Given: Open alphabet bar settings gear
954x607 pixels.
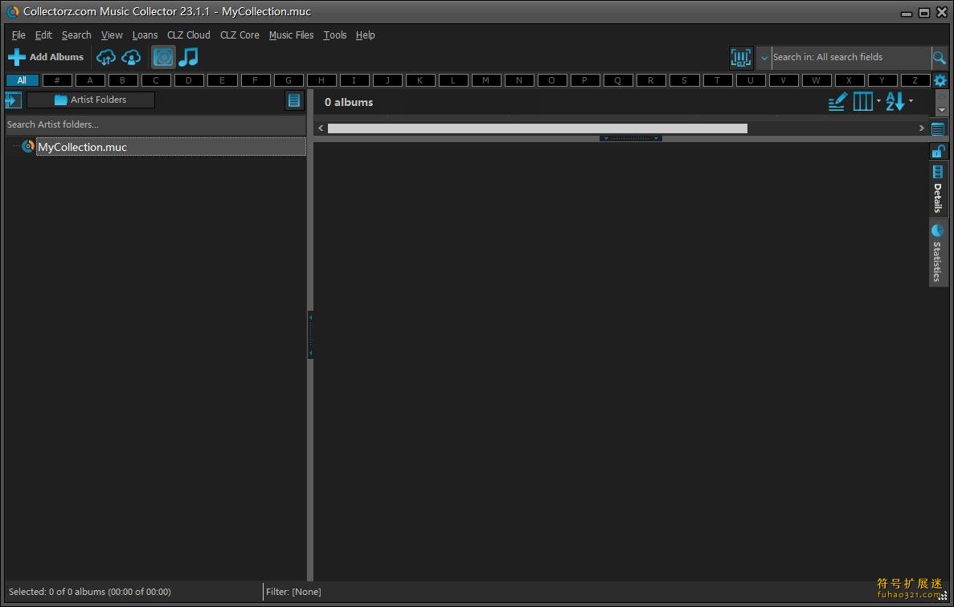Looking at the screenshot, I should [940, 80].
